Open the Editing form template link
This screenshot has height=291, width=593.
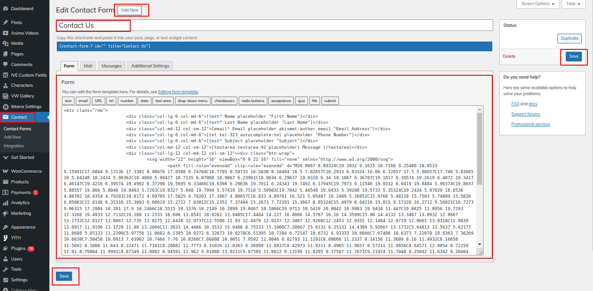tap(178, 92)
